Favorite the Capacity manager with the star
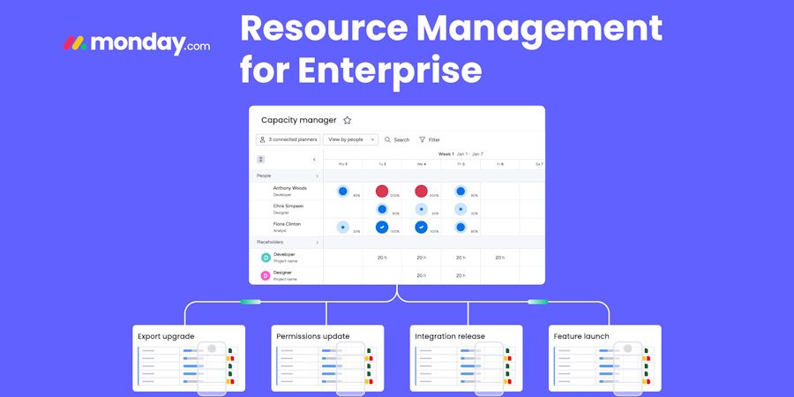The width and height of the screenshot is (794, 397). pos(347,121)
